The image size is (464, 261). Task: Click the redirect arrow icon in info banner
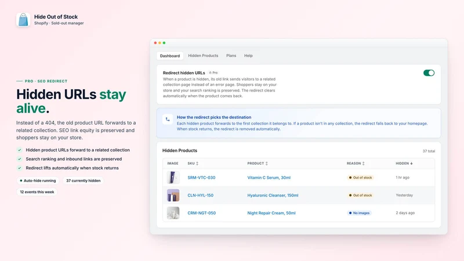[x=168, y=119]
